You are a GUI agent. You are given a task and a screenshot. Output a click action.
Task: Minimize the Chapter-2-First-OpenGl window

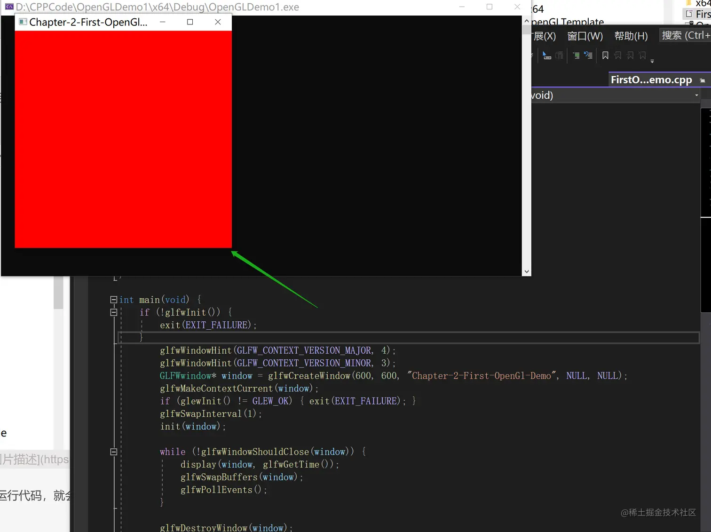[163, 22]
